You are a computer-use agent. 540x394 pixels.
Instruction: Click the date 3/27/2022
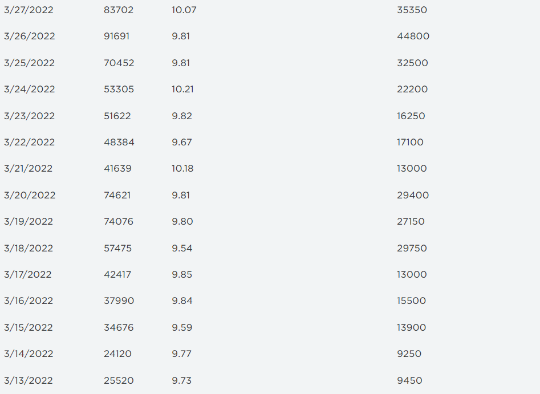pyautogui.click(x=30, y=10)
